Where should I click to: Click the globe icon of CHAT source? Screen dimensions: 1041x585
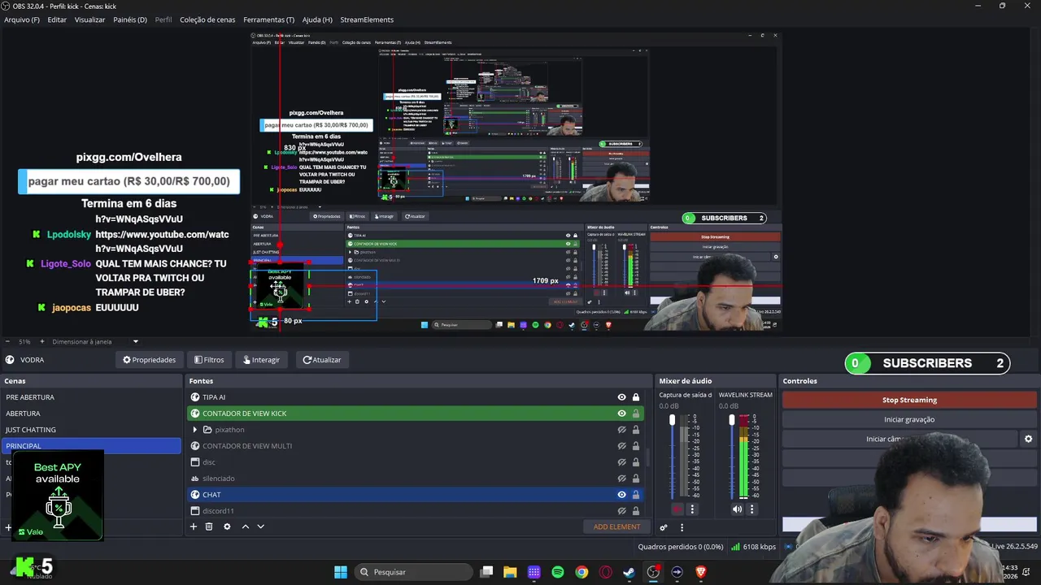195,495
